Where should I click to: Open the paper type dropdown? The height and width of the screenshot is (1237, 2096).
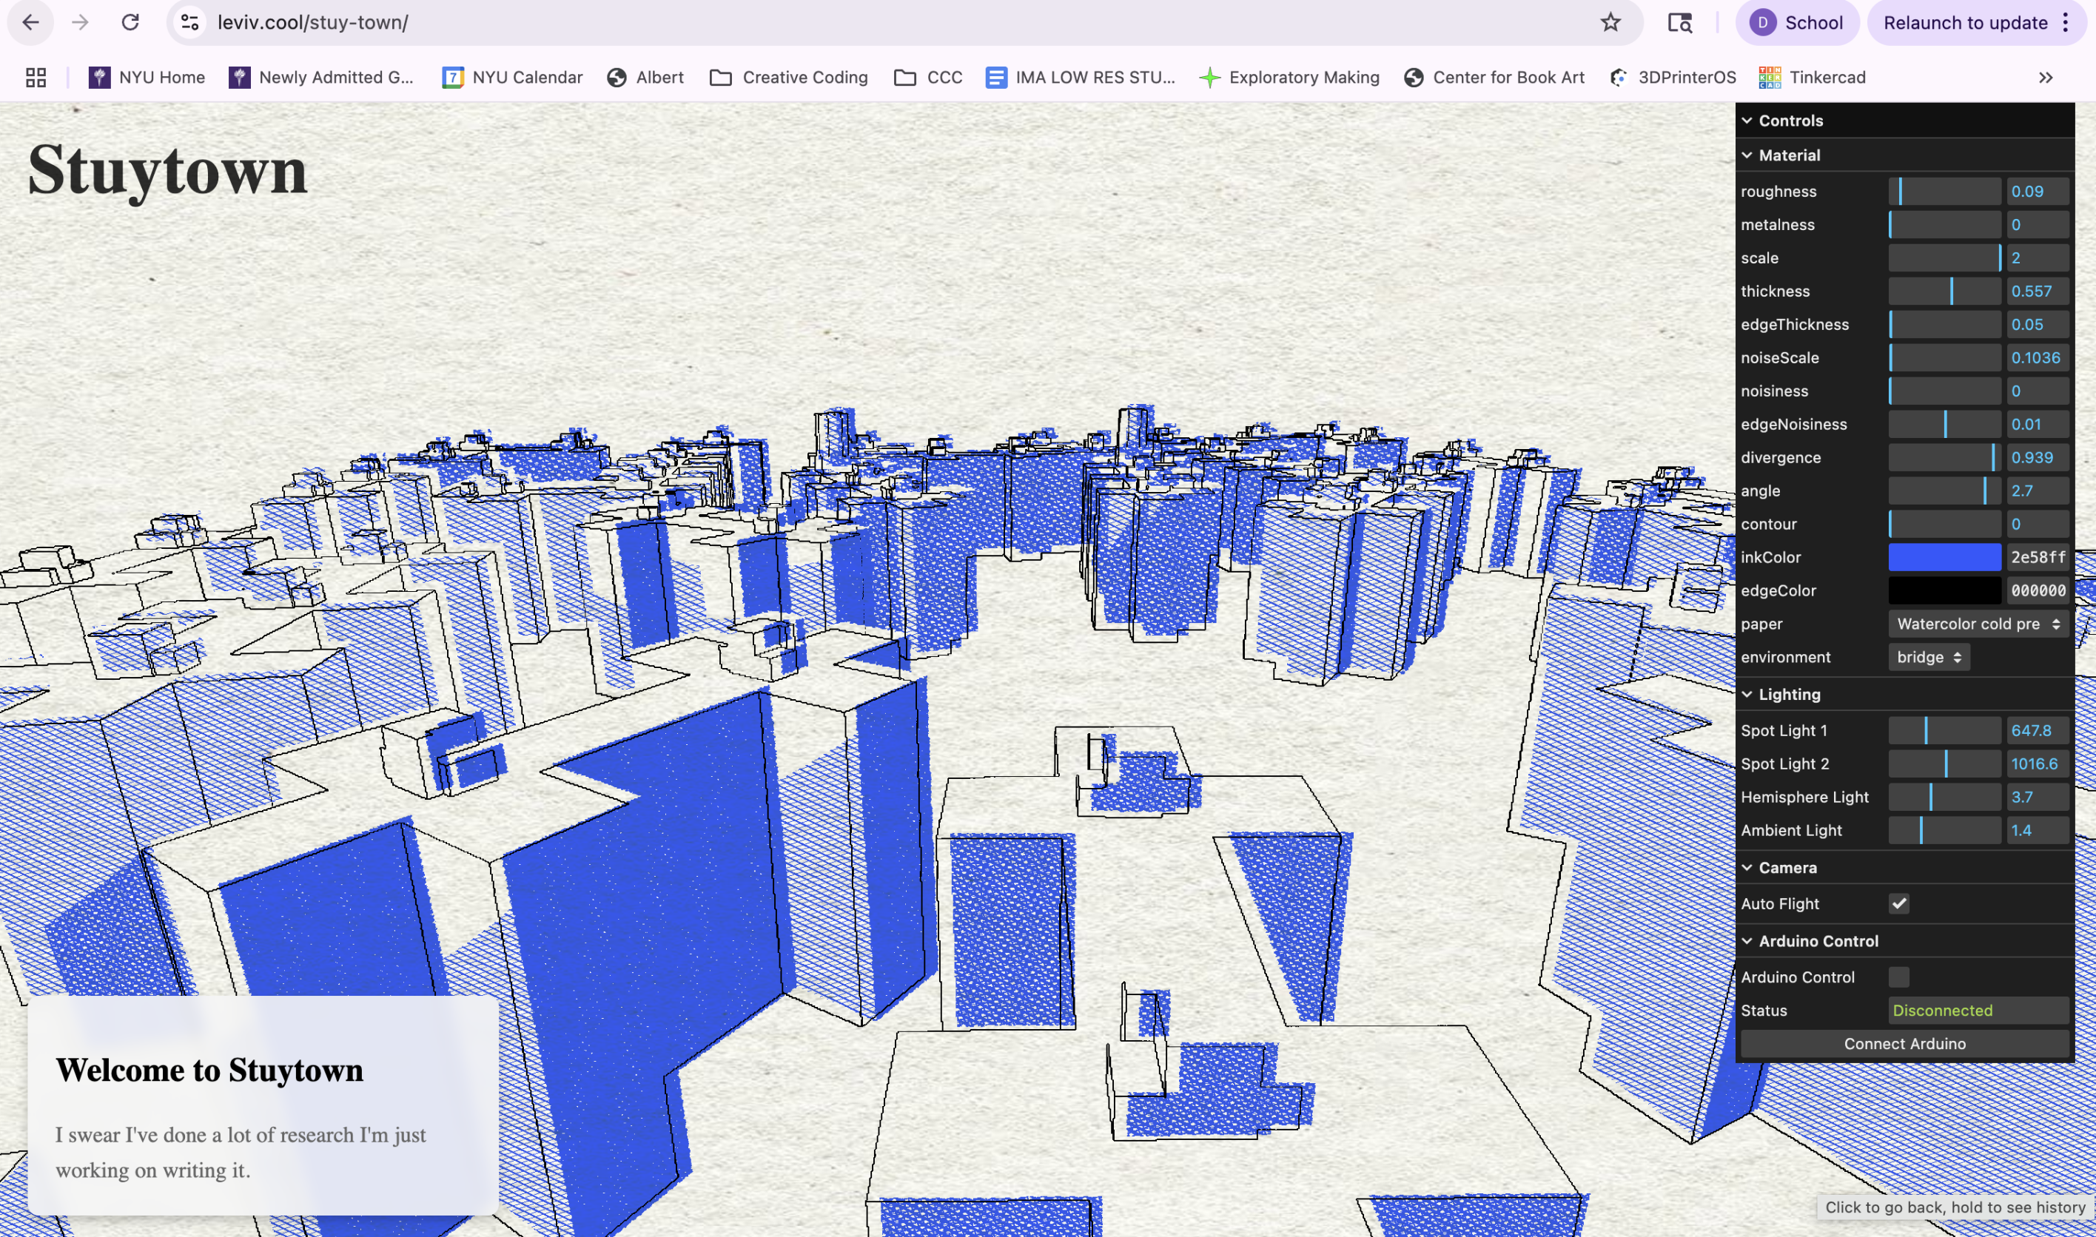pos(1977,624)
